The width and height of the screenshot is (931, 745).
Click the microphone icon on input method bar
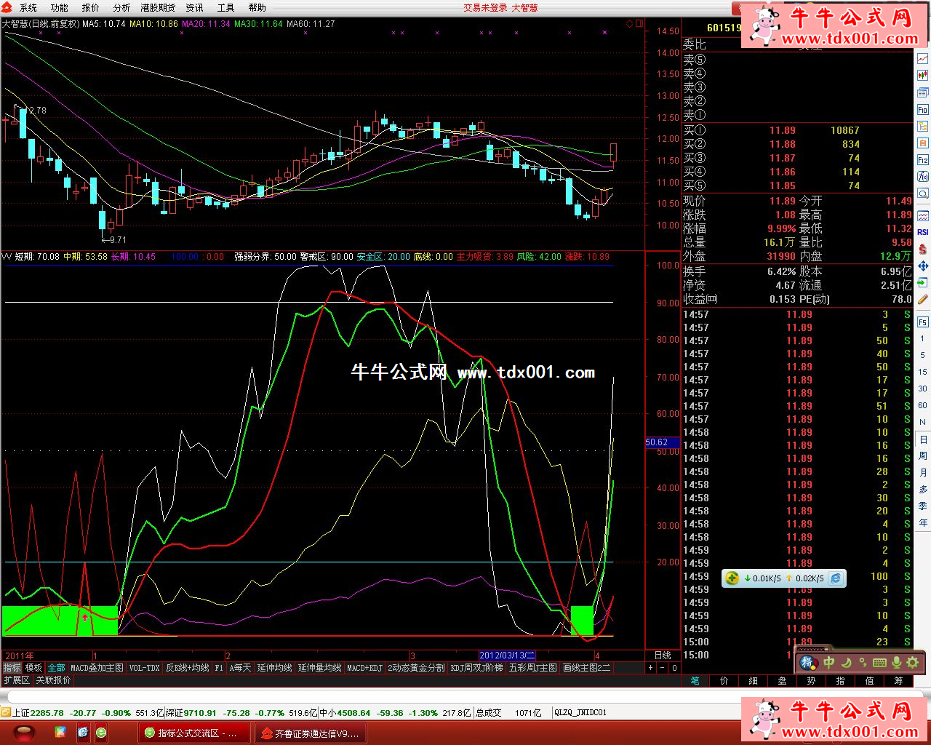coord(896,662)
